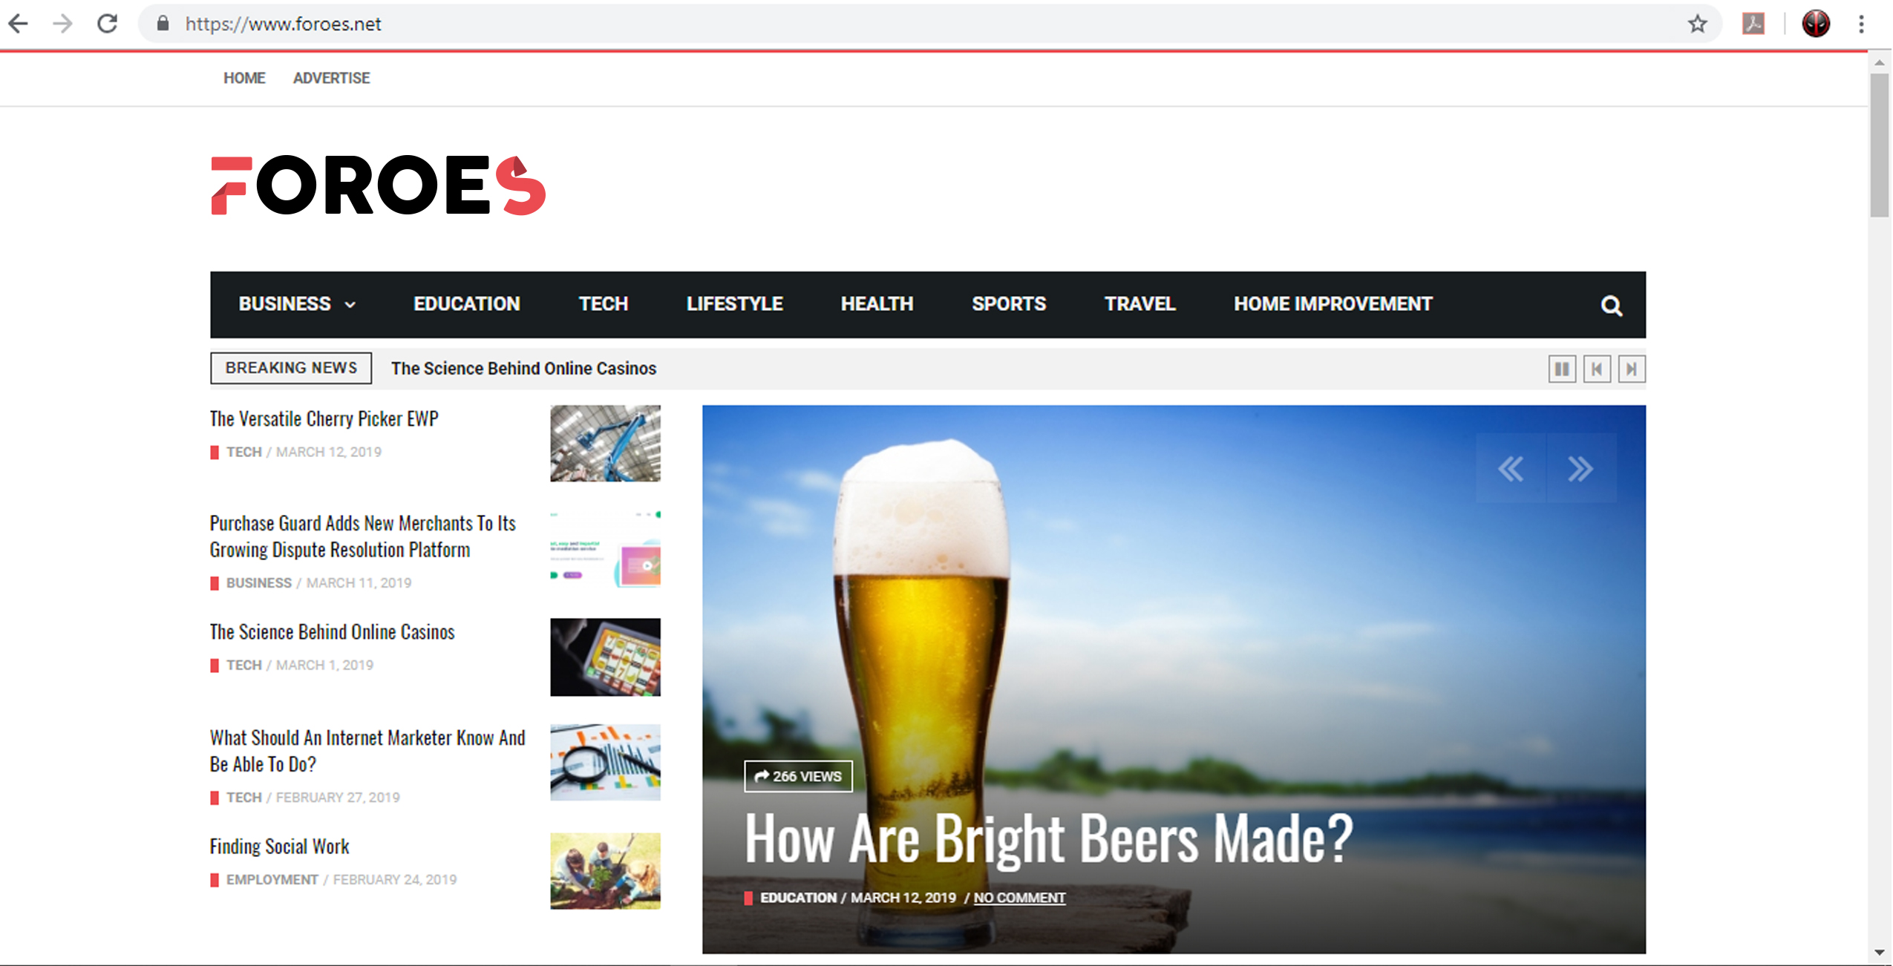The width and height of the screenshot is (1893, 966).
Task: Go to previous breaking news item
Action: point(1596,369)
